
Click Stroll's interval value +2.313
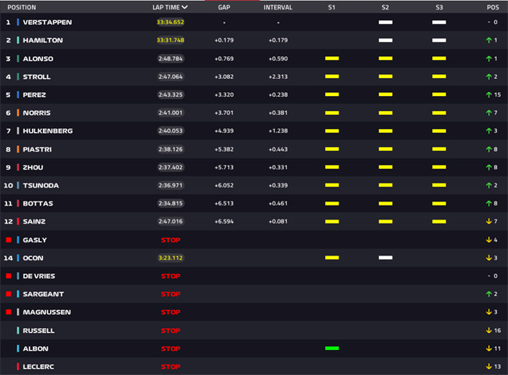coord(277,77)
